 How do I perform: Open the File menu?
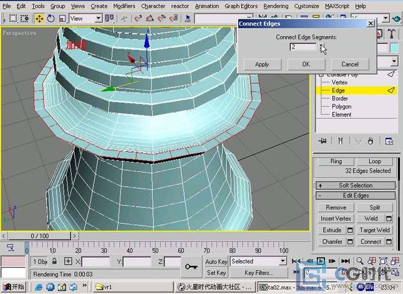(7, 6)
